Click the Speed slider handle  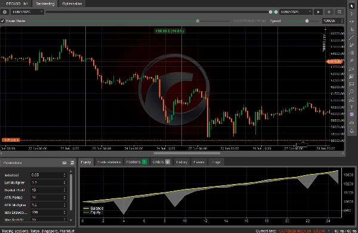pos(307,21)
